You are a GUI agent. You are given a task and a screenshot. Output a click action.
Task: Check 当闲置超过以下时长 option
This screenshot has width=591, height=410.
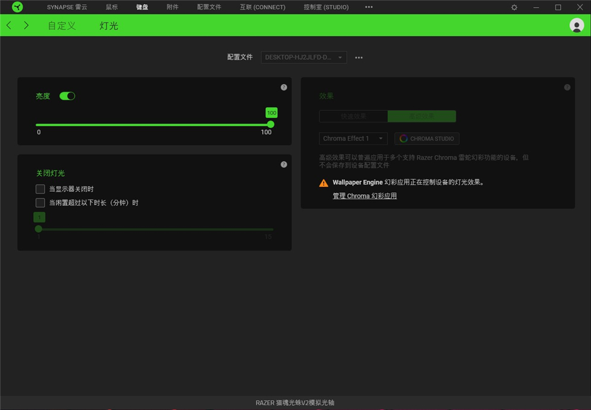[x=40, y=203]
